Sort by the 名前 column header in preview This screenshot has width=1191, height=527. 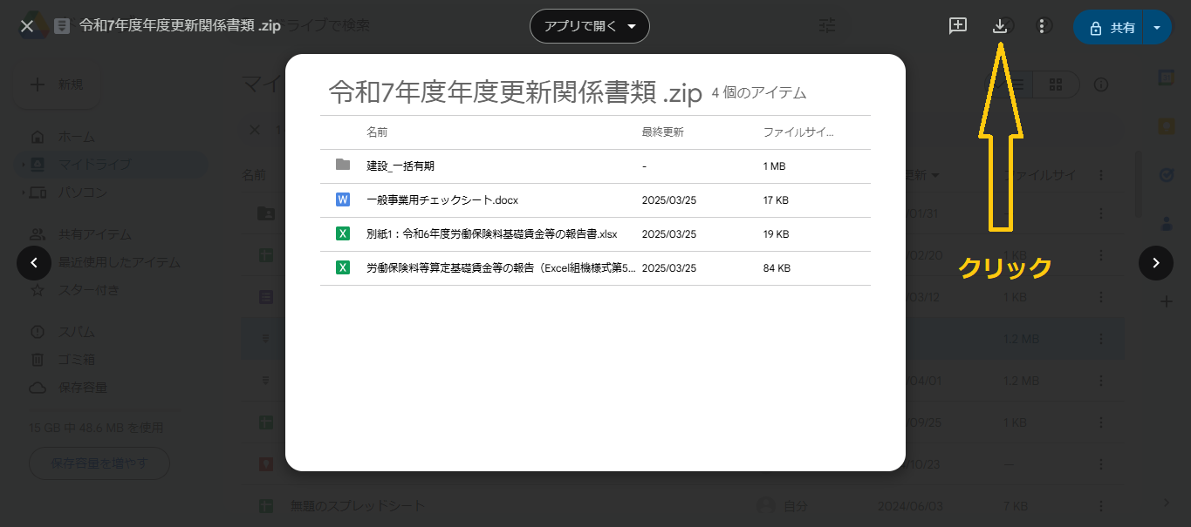pos(377,132)
